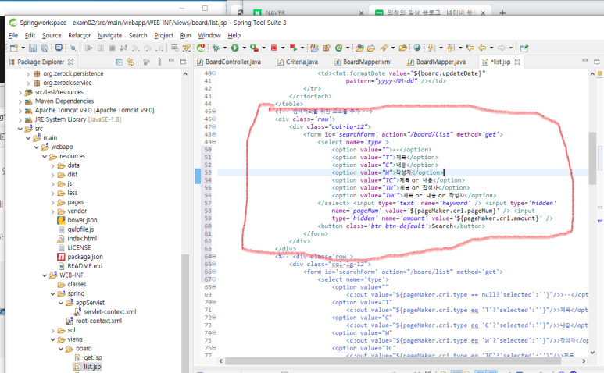Click the editor vertical scrollbar thumb
This screenshot has height=373, width=604.
coord(592,158)
